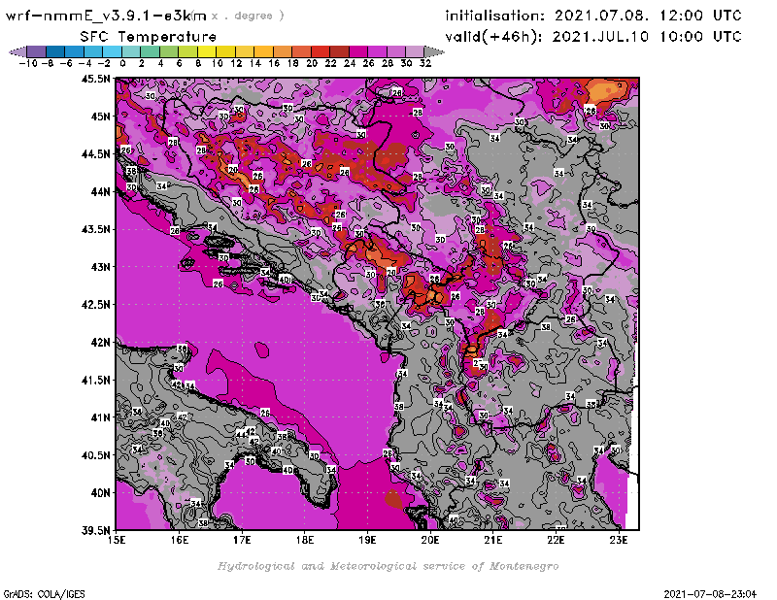Viewport: 777px width, 600px height.
Task: Click the timestamp 2021-07-08-23:04
Action: [x=710, y=594]
